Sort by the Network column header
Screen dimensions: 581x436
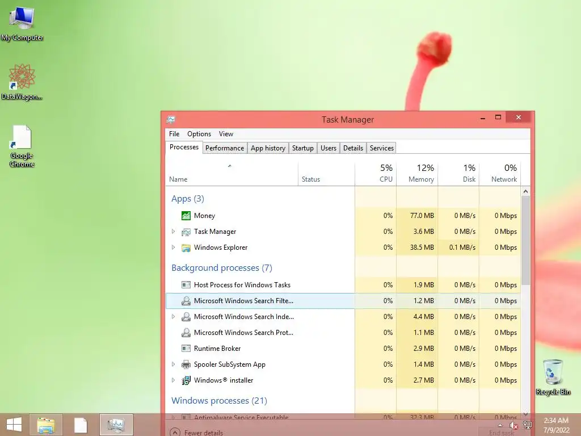pos(500,174)
